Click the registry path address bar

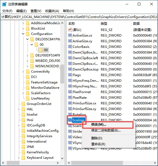[79, 17]
